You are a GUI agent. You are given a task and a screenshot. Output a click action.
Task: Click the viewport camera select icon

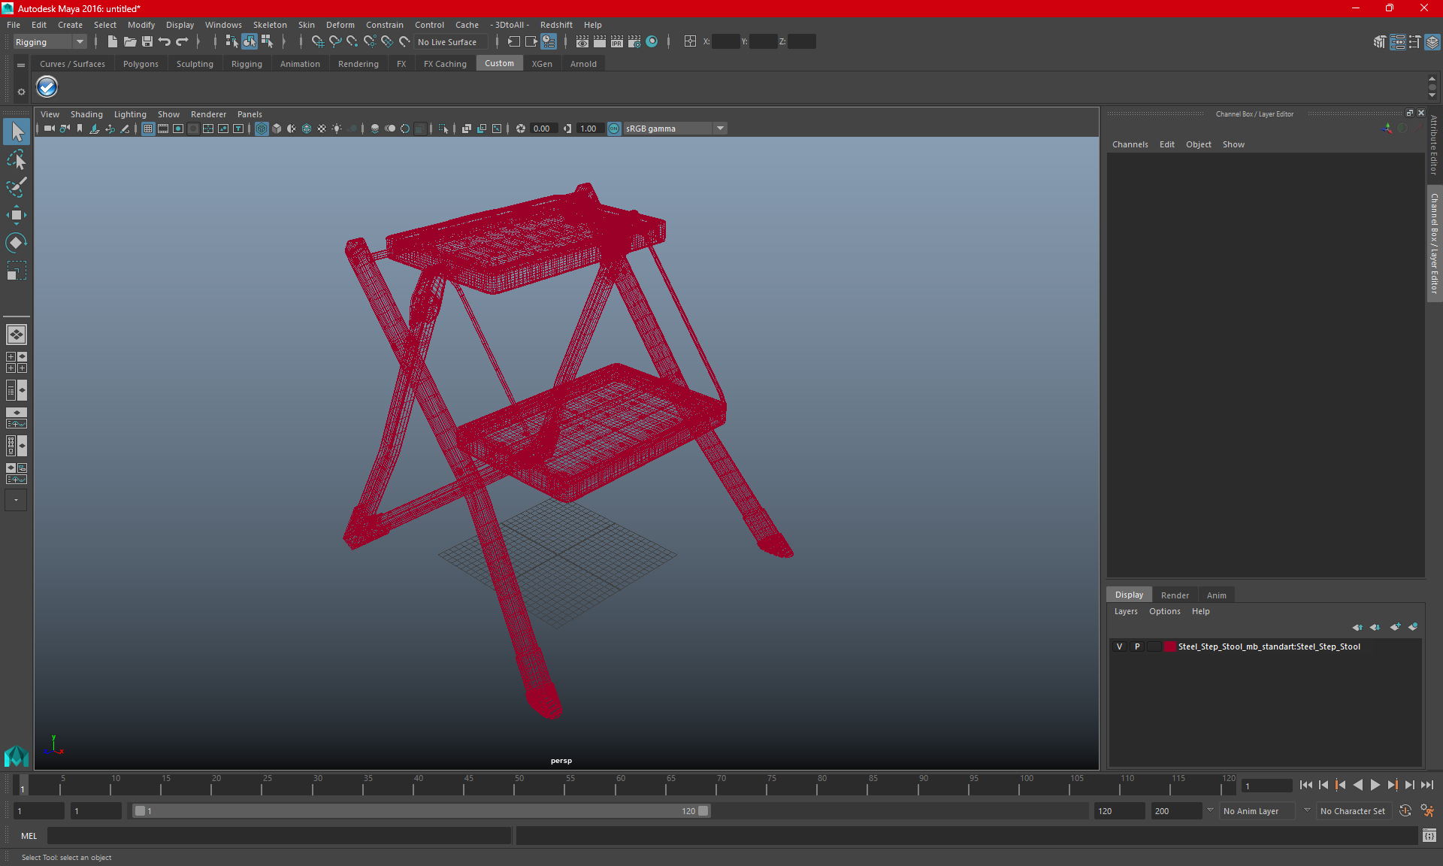[49, 129]
